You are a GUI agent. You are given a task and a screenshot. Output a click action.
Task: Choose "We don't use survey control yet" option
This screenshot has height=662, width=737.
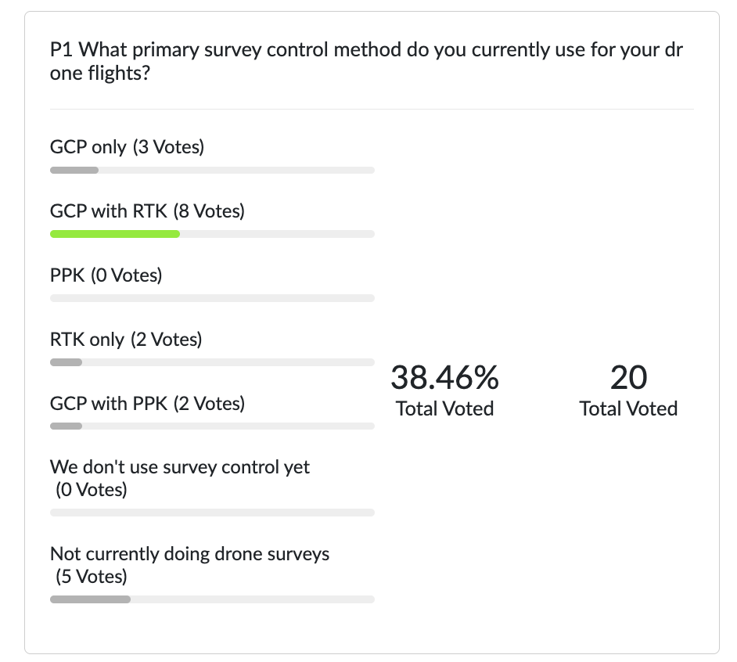click(180, 467)
